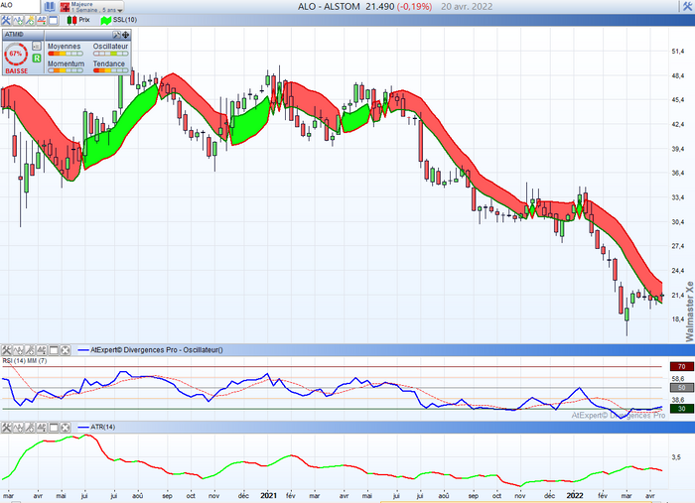Image resolution: width=695 pixels, height=503 pixels.
Task: Add indicator in the Oscillateur panel
Action: [18, 350]
